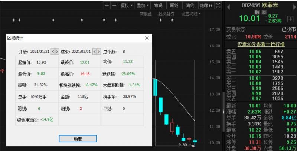The height and width of the screenshot is (151, 297).
Task: Select the 卖四 price 10.05 row
Action: click(x=261, y=56)
